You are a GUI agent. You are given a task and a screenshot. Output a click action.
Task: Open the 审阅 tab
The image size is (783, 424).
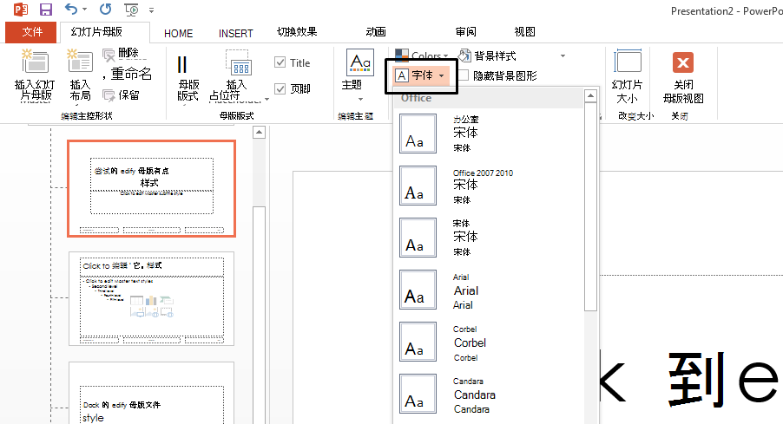(x=466, y=32)
